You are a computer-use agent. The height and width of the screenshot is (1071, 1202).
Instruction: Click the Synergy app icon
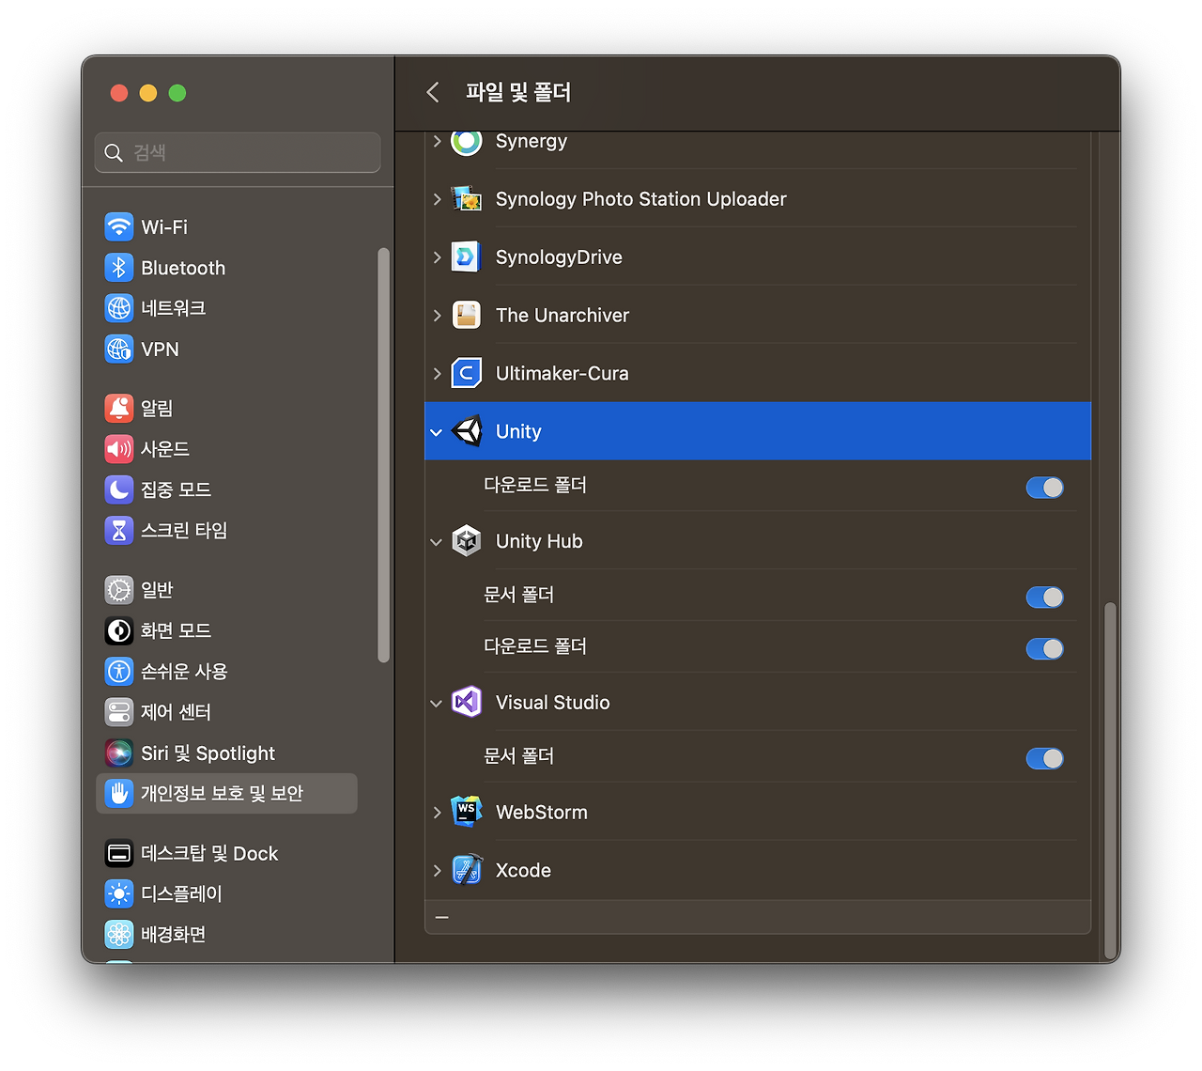point(467,141)
